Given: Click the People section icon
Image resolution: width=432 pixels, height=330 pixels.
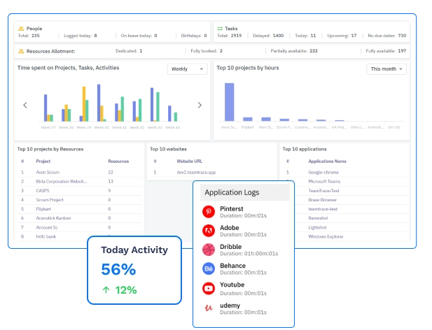Looking at the screenshot, I should tap(20, 29).
